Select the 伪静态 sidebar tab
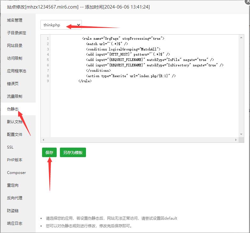This screenshot has height=233, width=250. tap(13, 109)
